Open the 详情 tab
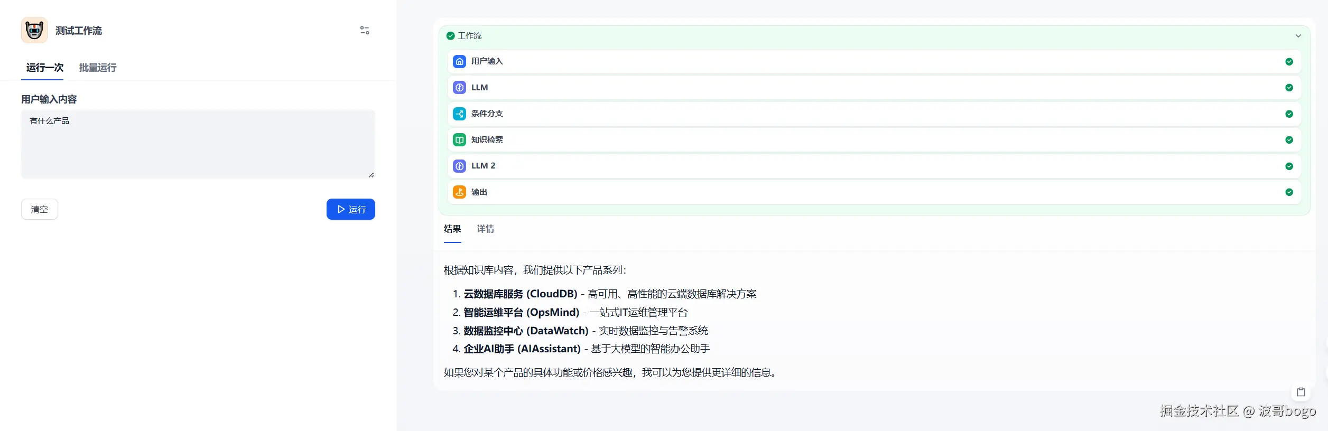This screenshot has width=1328, height=431. pyautogui.click(x=485, y=229)
